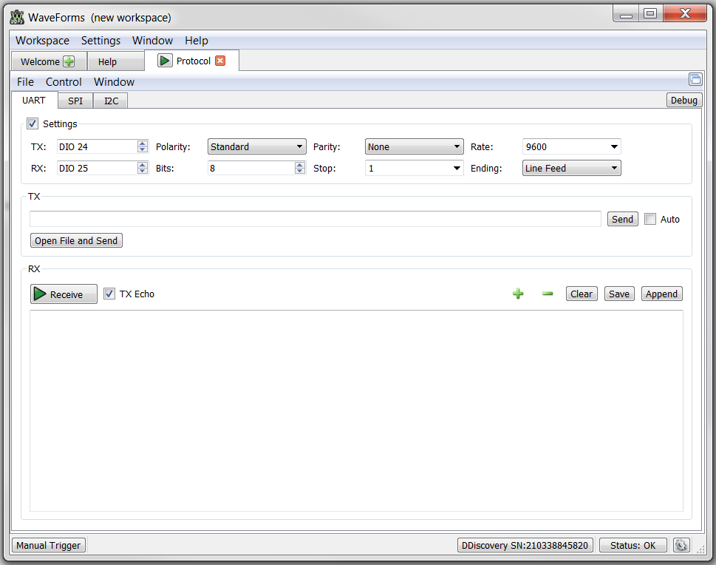Open the Parity dropdown

(x=415, y=146)
